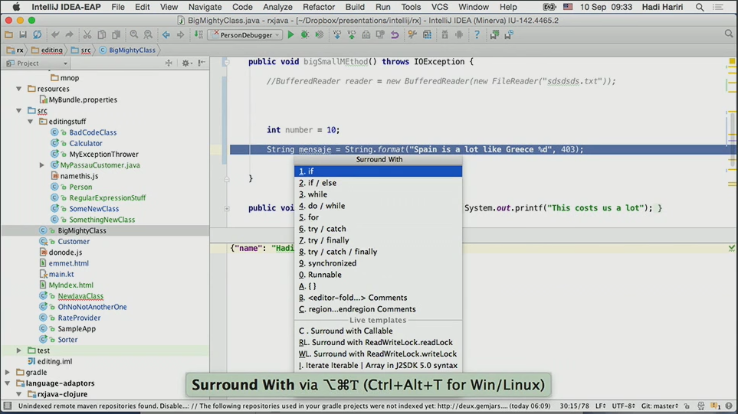Viewport: 738px width, 414px height.
Task: Click the Redo toolbar arrow
Action: pos(69,34)
